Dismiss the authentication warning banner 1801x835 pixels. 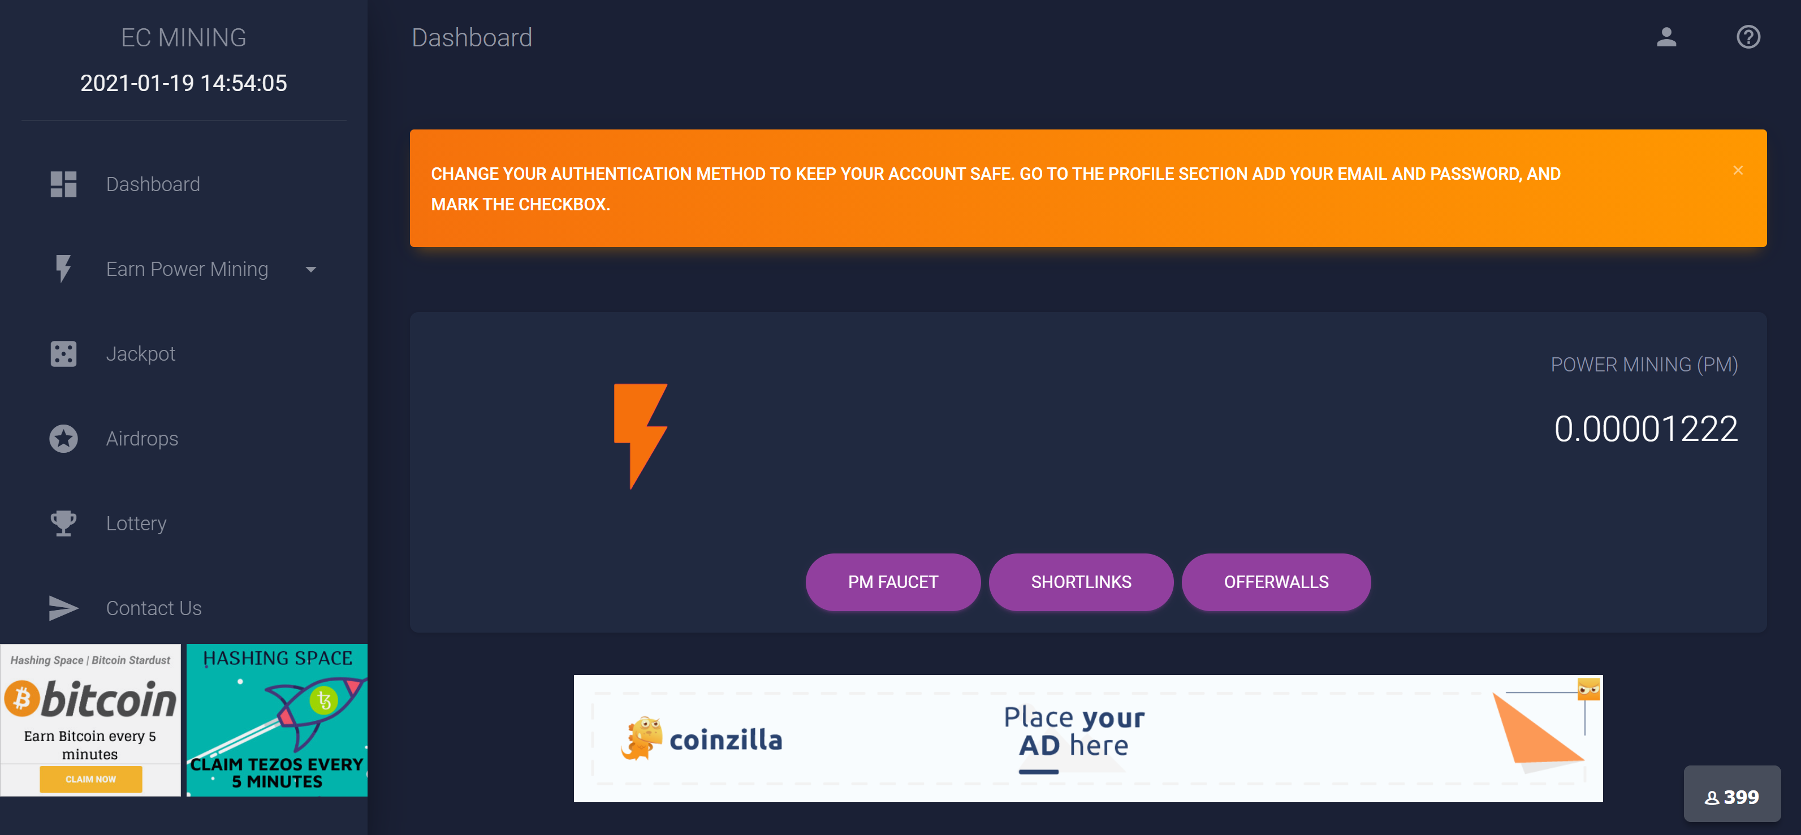tap(1738, 170)
